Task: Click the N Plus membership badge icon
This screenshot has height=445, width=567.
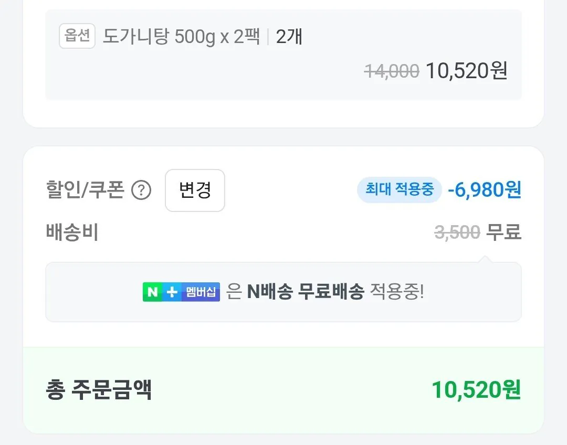Action: pyautogui.click(x=181, y=292)
